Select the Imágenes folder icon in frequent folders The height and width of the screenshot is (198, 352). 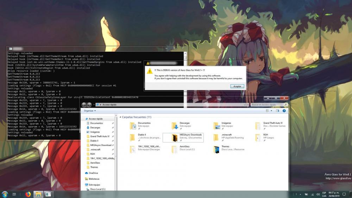point(216,126)
